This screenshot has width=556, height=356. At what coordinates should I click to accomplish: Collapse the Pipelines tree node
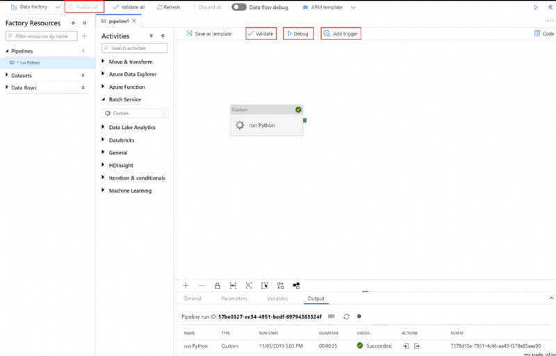(x=7, y=51)
